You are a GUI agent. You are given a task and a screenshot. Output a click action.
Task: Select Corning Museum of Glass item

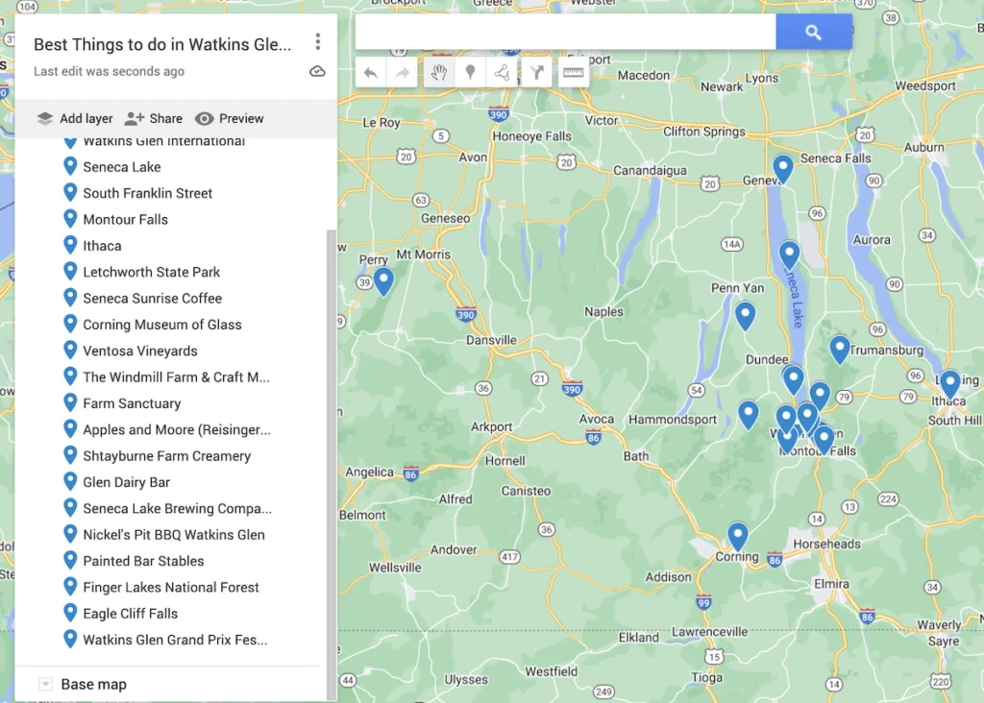161,325
